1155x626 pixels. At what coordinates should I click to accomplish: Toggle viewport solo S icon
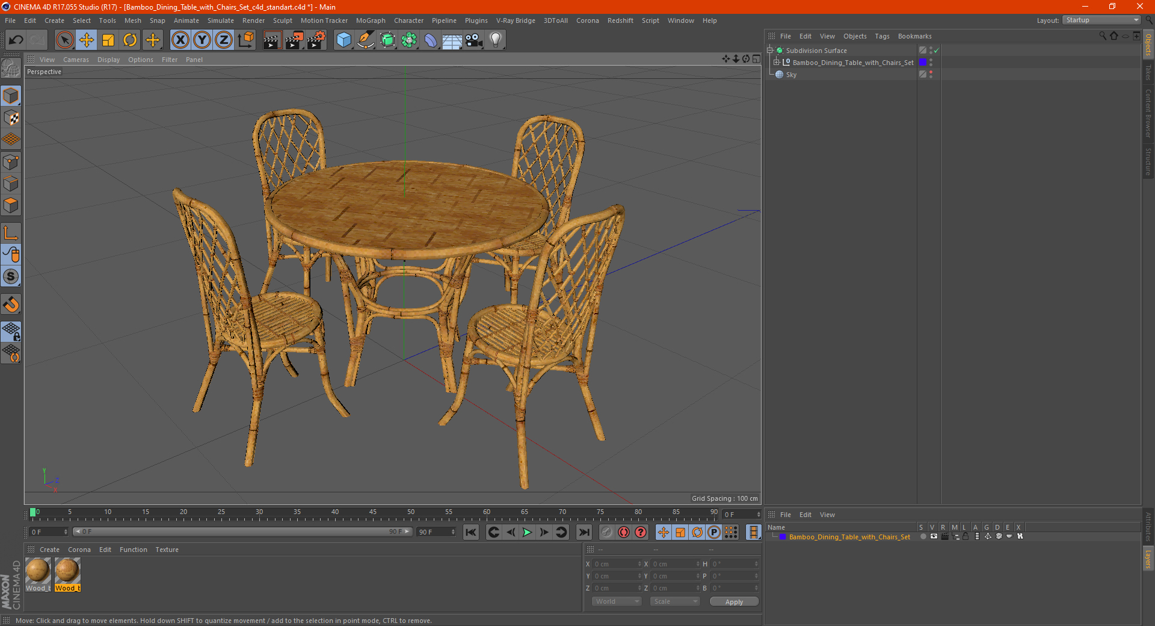[x=11, y=276]
